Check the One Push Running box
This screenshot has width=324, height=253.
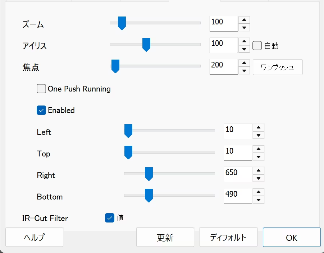[41, 89]
